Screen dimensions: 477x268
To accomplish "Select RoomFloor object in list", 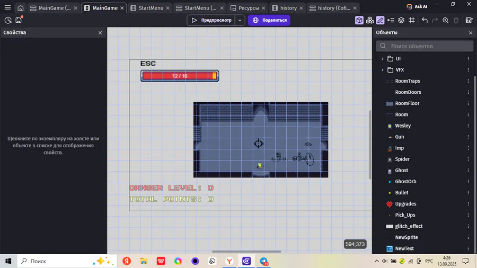I will pos(407,103).
